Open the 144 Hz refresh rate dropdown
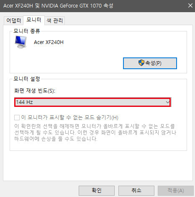The width and height of the screenshot is (195, 197). tap(93, 102)
